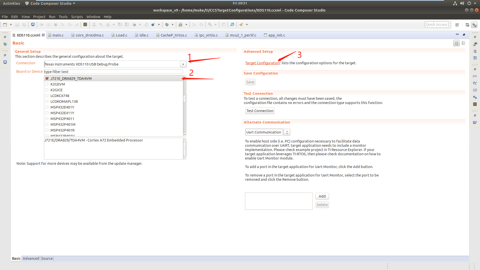480x270 pixels.
Task: Click the Uart port list box
Action: (279, 201)
